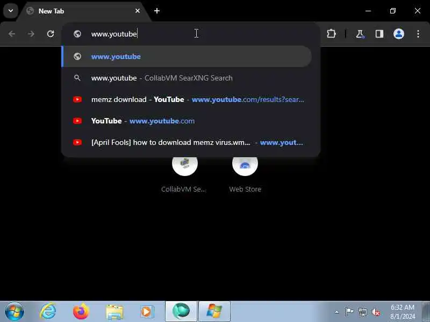Show hidden tray icons arrow
Viewport: 430px width, 322px height.
[x=337, y=312]
